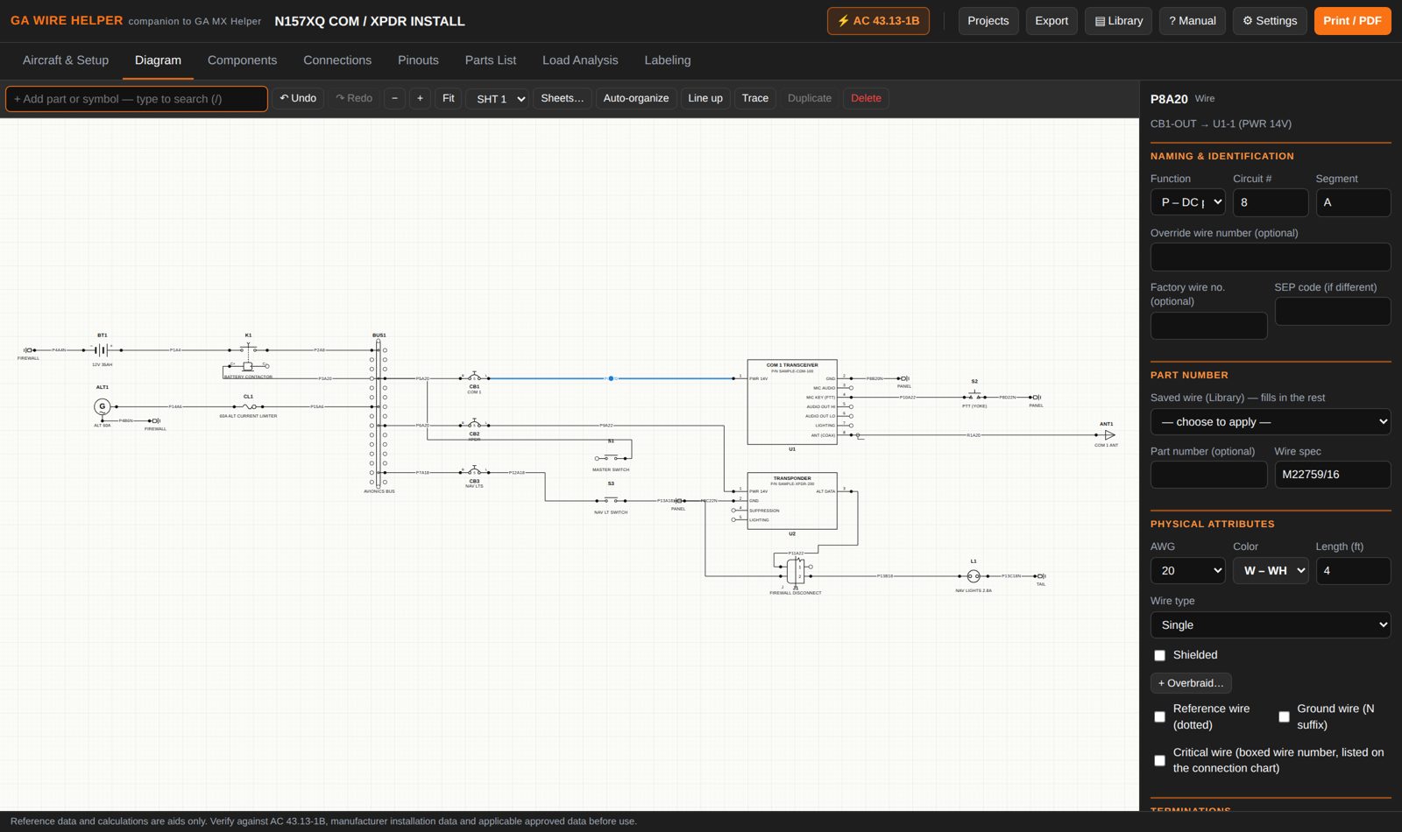Image resolution: width=1402 pixels, height=832 pixels.
Task: Select the Transponder U2 block
Action: 792,501
